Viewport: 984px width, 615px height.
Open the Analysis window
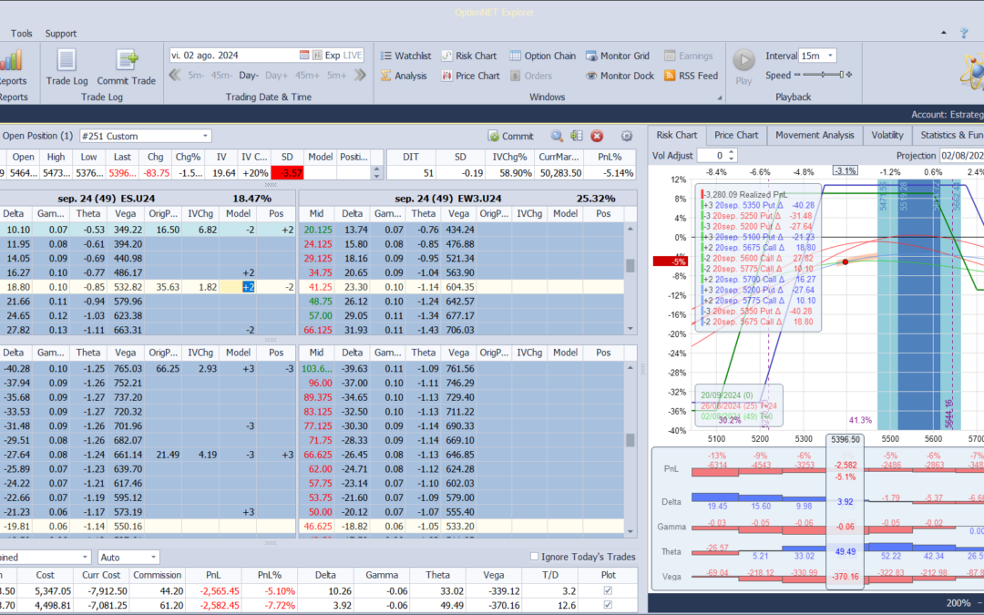coord(404,76)
